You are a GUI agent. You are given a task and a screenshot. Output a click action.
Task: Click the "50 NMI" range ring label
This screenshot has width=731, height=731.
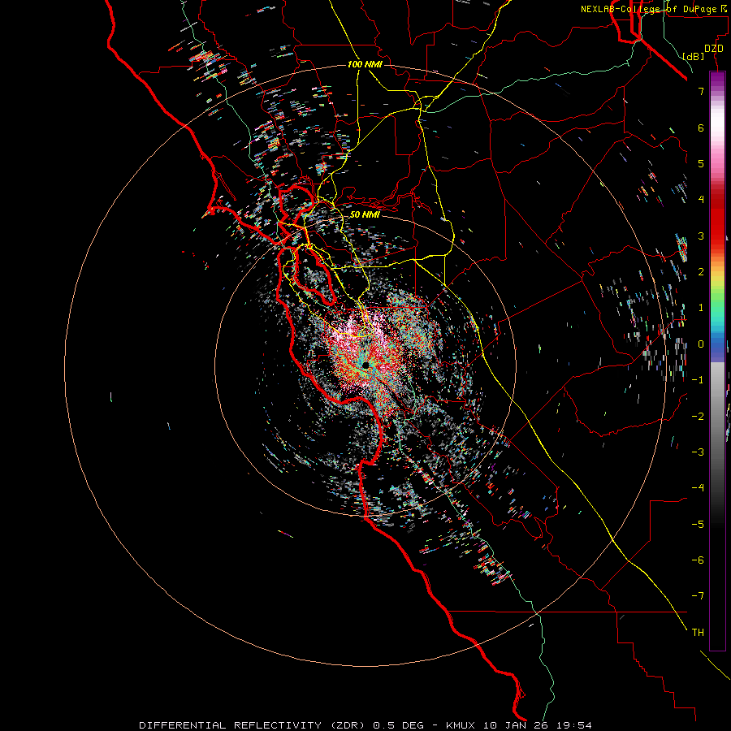365,214
